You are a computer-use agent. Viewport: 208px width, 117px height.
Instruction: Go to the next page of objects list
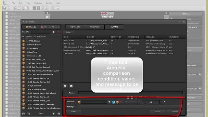[x=54, y=114]
